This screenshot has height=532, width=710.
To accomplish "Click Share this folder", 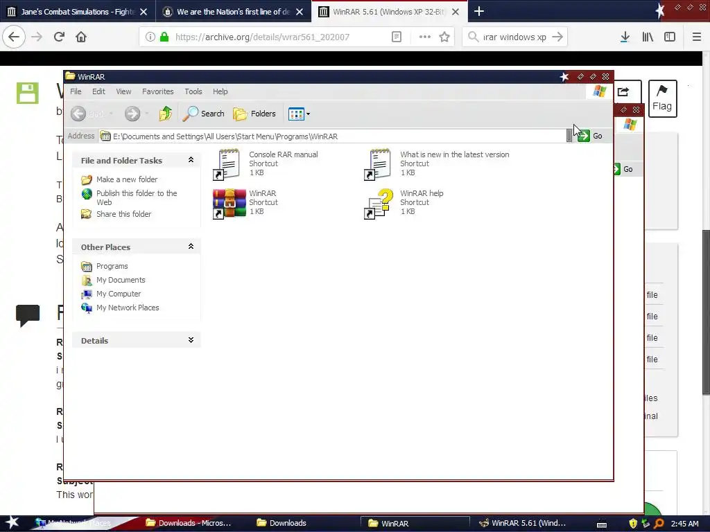I will pos(116,214).
